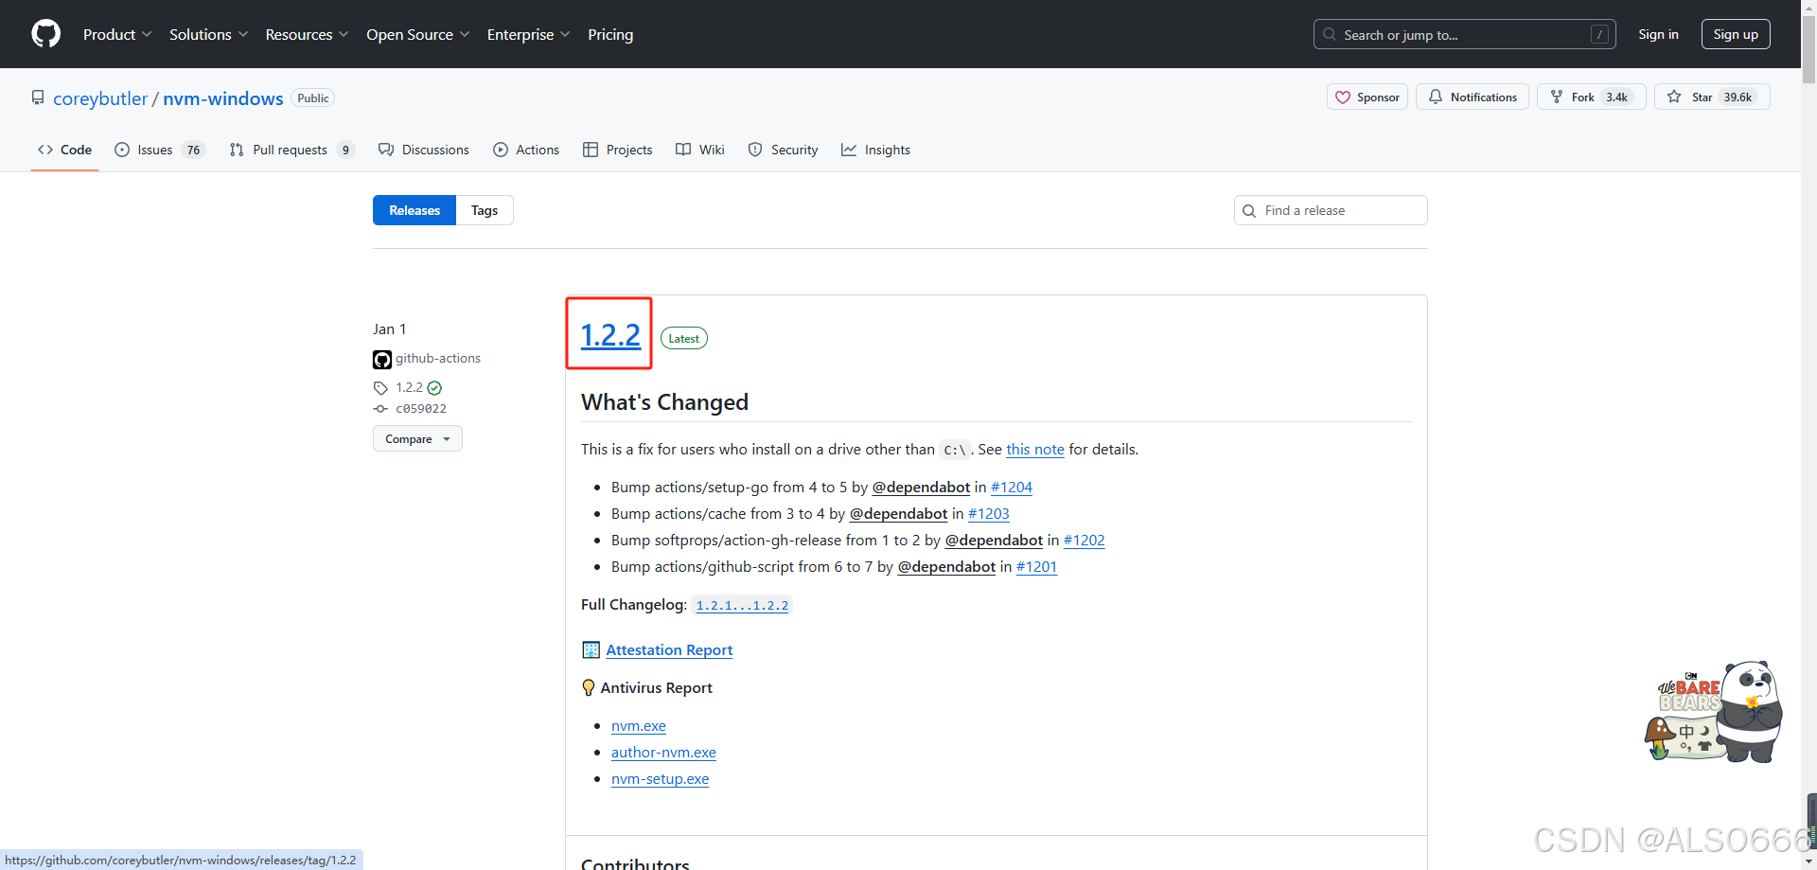
Task: Click the Sign in link
Action: point(1658,34)
